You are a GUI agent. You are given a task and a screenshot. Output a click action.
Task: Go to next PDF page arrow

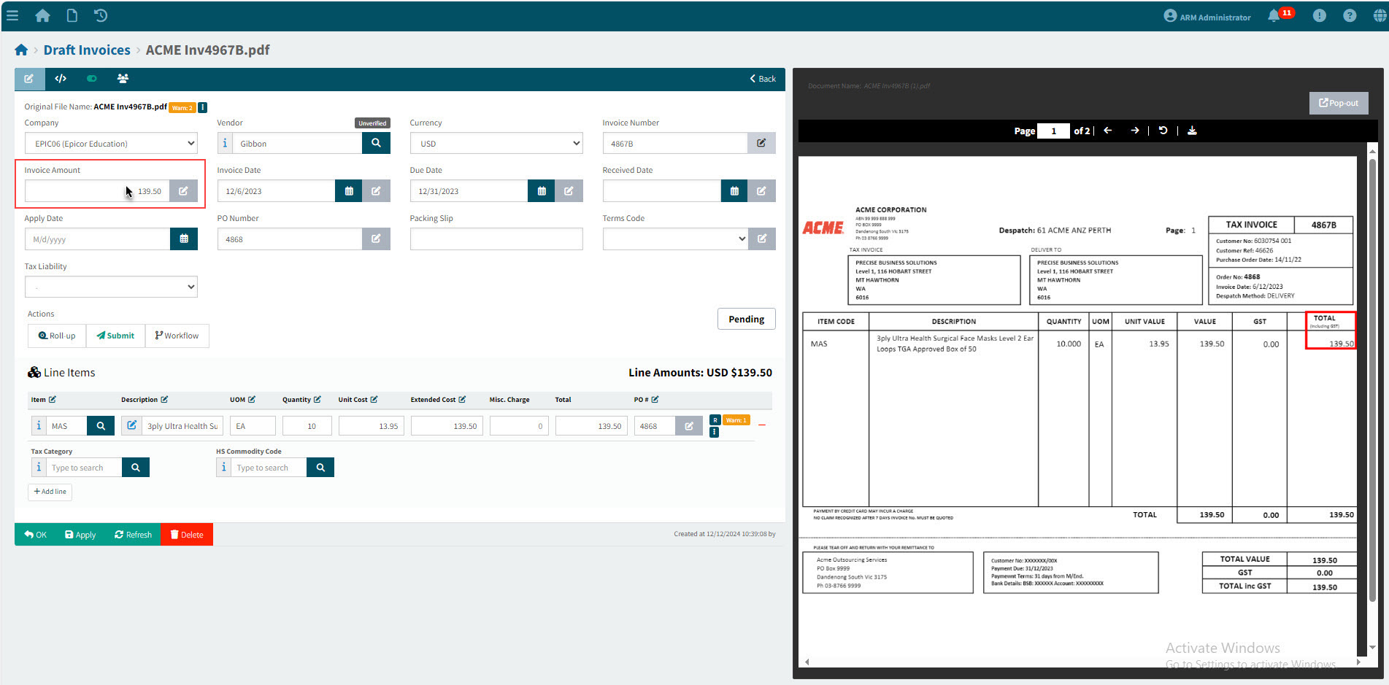click(1135, 131)
